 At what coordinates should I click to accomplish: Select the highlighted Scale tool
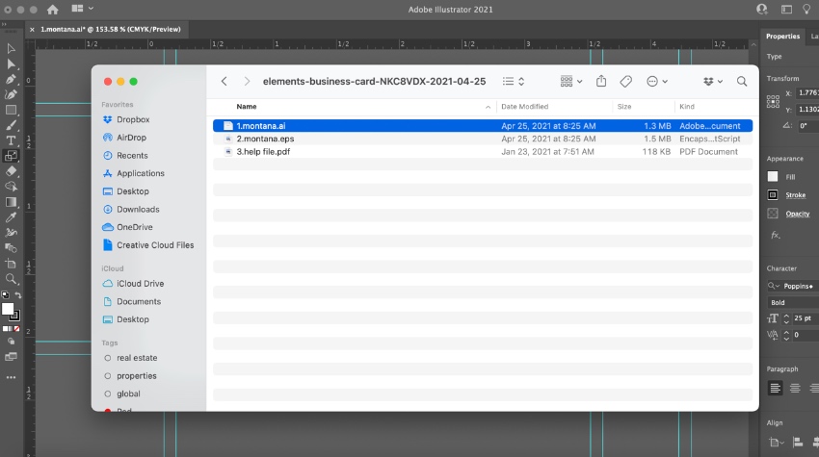(x=11, y=156)
